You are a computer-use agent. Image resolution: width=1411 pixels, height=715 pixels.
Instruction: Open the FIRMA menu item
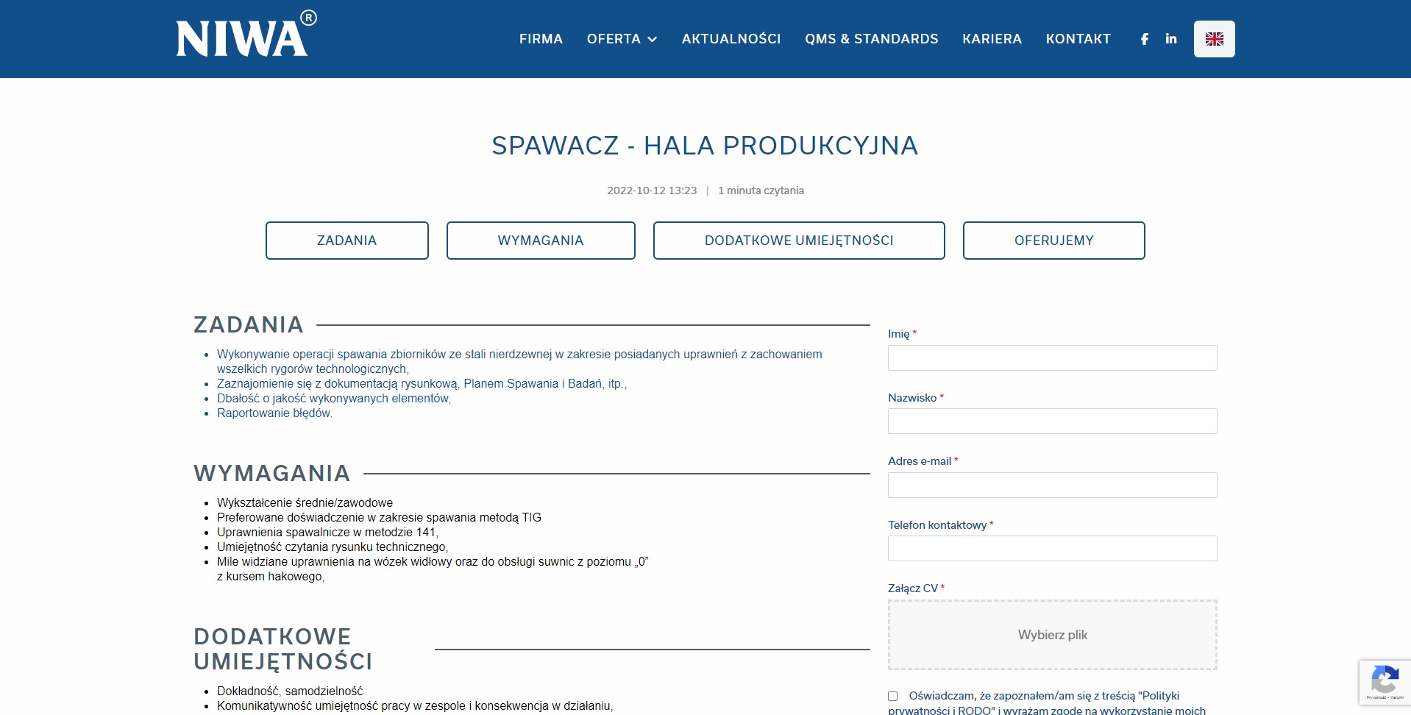pyautogui.click(x=541, y=39)
